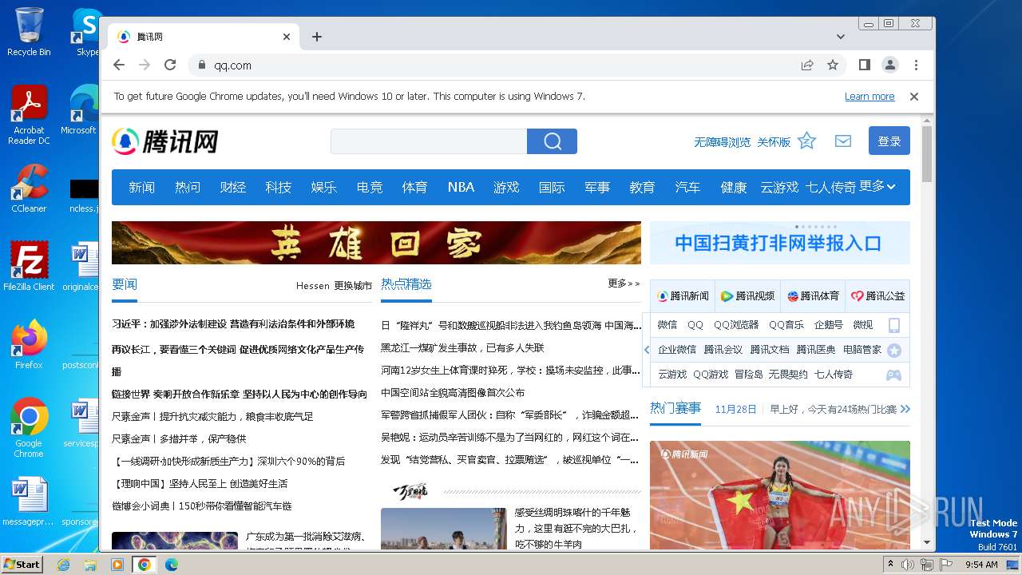Open the Firefox desktop shortcut
The width and height of the screenshot is (1022, 575).
pyautogui.click(x=29, y=344)
